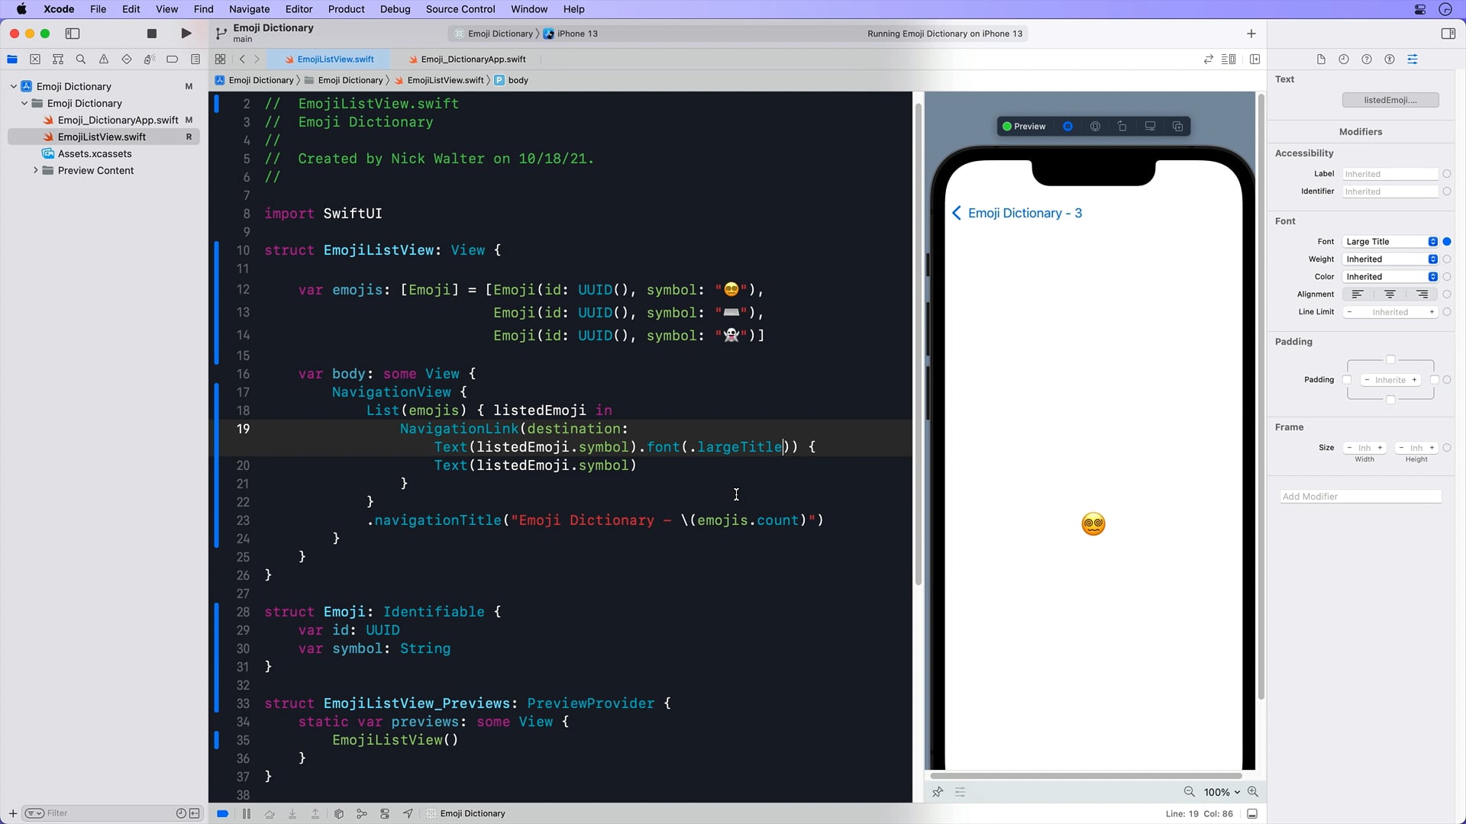Toggle the left navigator sidebar
1466x824 pixels.
point(73,34)
